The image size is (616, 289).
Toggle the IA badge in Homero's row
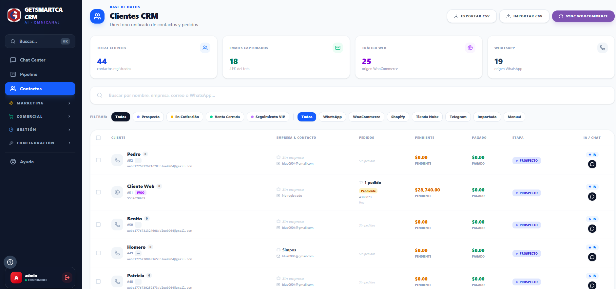[592, 247]
